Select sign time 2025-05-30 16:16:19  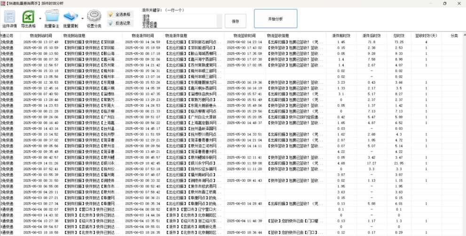tap(245, 88)
